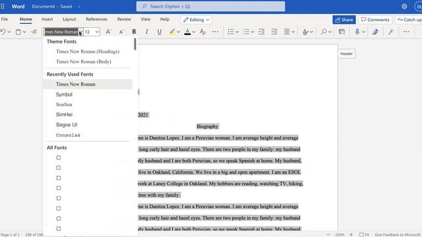The image size is (422, 237).
Task: Switch to the References tab
Action: tap(96, 19)
